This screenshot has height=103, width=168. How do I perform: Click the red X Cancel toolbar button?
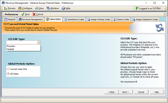pos(38,14)
